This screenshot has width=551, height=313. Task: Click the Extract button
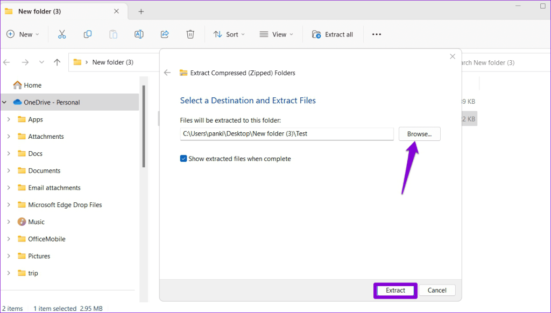point(395,290)
